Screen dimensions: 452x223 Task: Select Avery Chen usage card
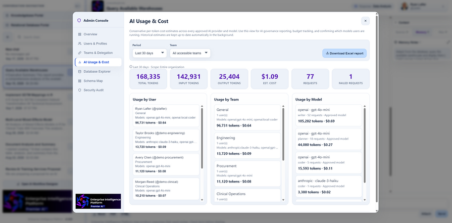[x=166, y=164]
